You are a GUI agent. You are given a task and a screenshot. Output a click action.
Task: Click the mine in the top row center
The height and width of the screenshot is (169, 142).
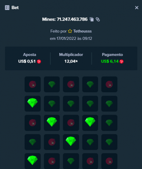[x=71, y=84]
